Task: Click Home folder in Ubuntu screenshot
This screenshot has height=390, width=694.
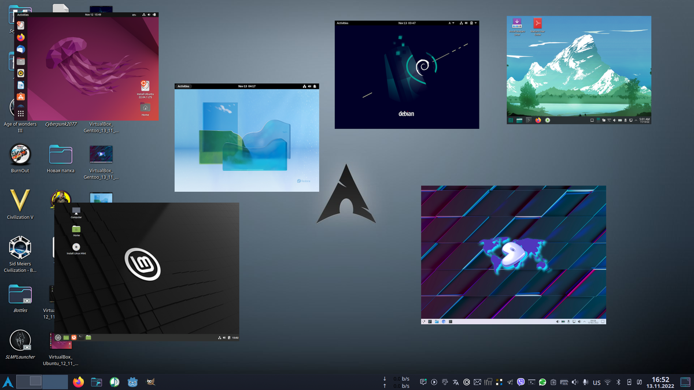Action: tap(145, 110)
